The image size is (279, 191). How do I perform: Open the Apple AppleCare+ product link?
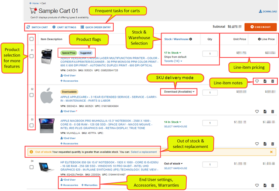click(x=109, y=99)
